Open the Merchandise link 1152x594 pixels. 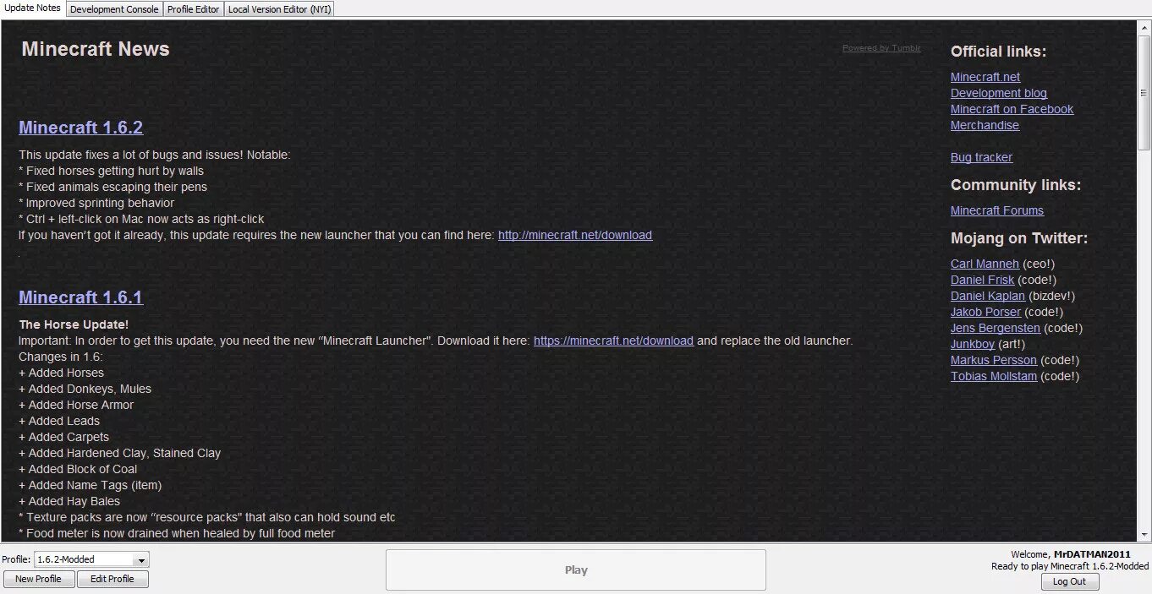coord(985,125)
